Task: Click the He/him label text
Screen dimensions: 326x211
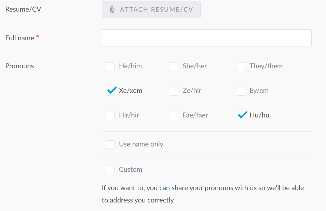Action: click(130, 66)
